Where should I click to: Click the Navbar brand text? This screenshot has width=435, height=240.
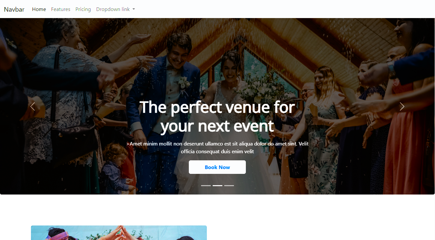click(x=14, y=9)
